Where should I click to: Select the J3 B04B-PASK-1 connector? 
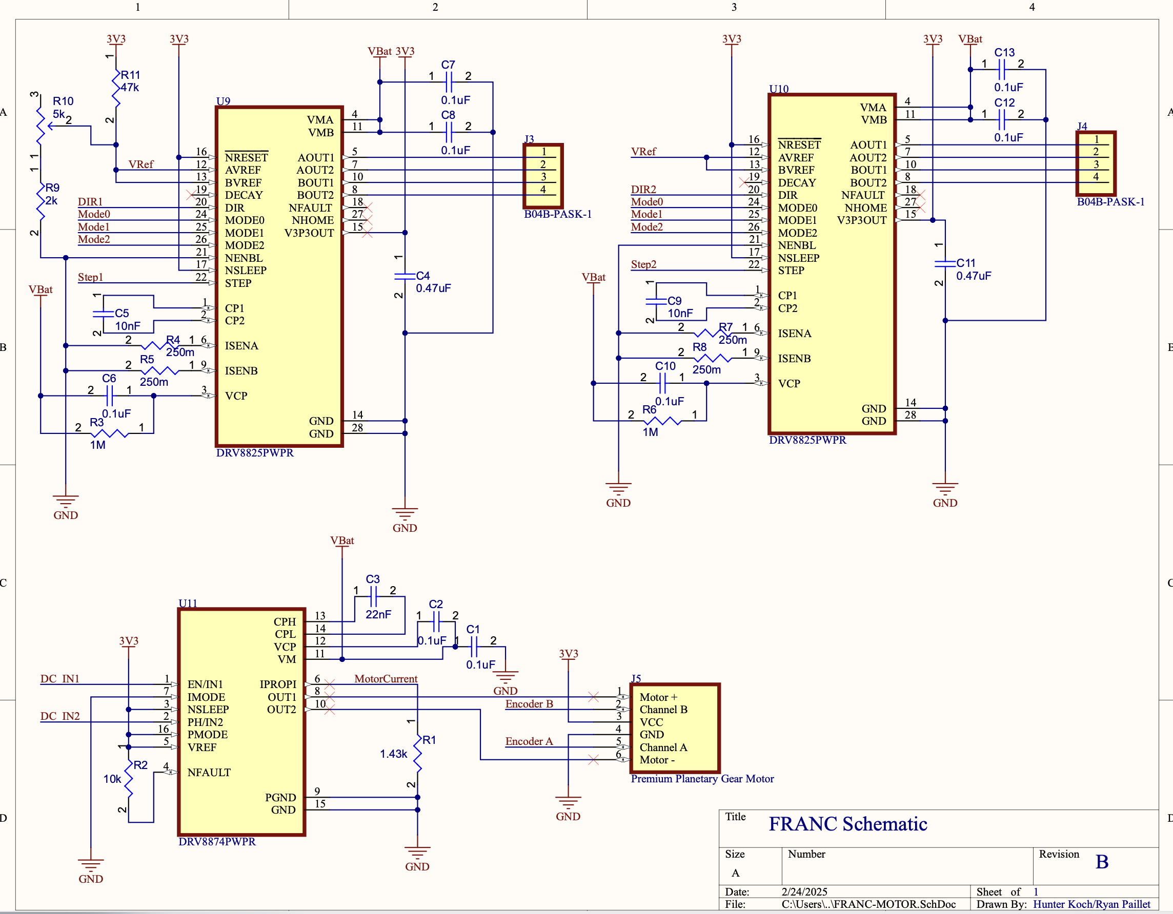(x=543, y=176)
